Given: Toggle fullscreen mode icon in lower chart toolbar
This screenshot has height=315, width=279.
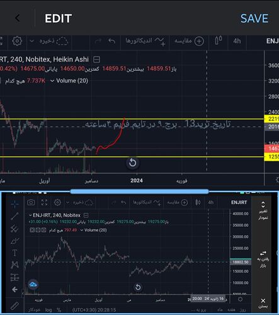Looking at the screenshot, I should click(x=44, y=202).
